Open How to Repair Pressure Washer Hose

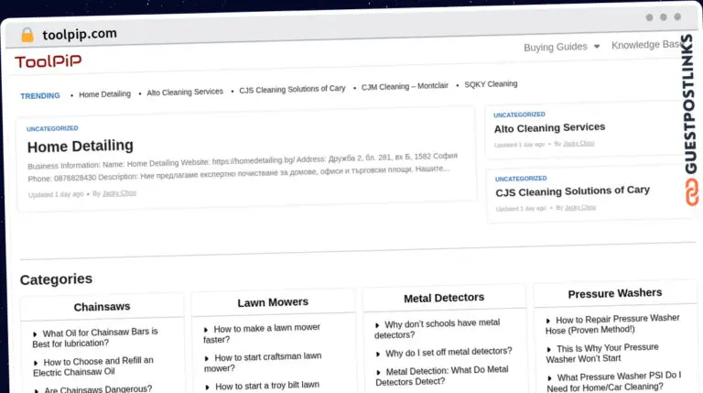point(612,324)
